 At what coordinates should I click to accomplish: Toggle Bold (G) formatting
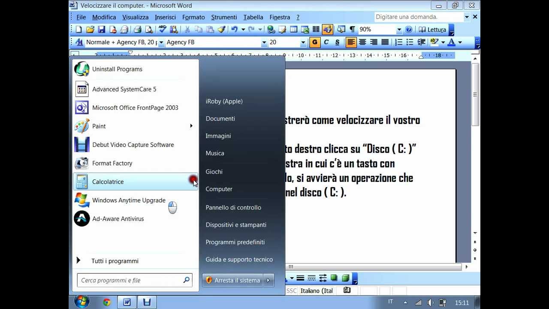coord(315,42)
